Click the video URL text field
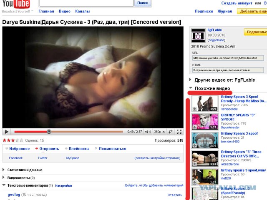This screenshot has width=267, height=200. tap(228, 57)
